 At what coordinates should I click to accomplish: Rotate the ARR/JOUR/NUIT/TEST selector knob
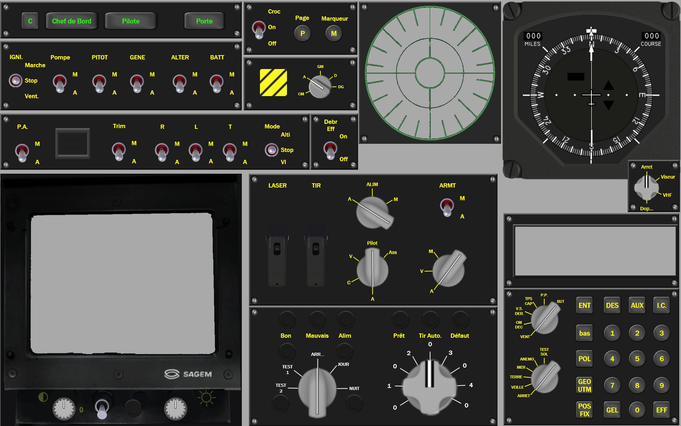click(317, 392)
